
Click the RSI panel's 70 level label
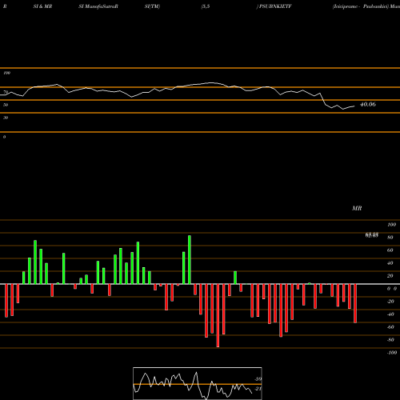[x=6, y=92]
